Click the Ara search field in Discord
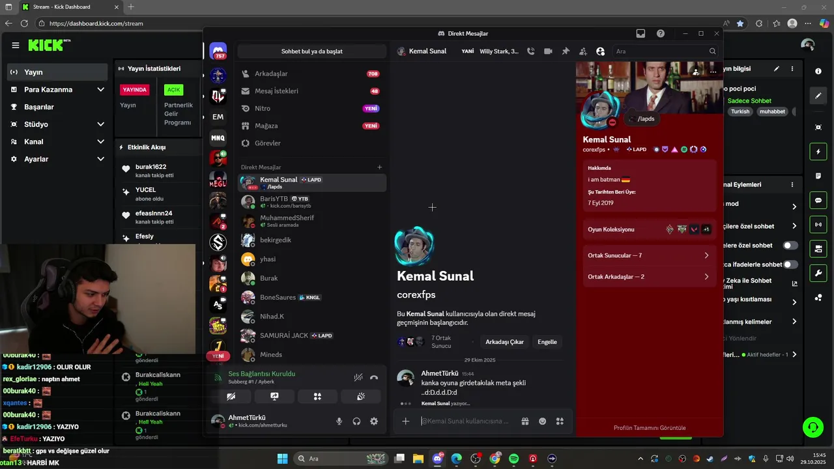The image size is (834, 469). [x=665, y=51]
